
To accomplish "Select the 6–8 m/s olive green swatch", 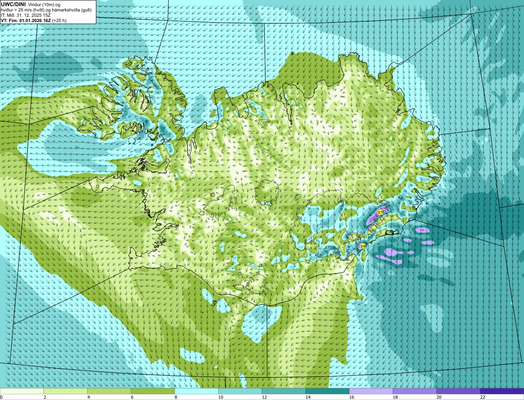I will [x=153, y=391].
